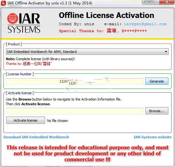The image size is (175, 167).
Task: Select the IAR Embedded Workbench for ARM combo box
Action: [x=87, y=52]
